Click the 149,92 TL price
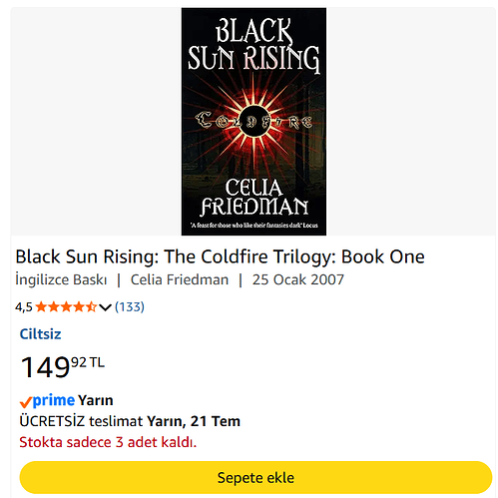Viewport: 498px width, 498px height. (62, 367)
